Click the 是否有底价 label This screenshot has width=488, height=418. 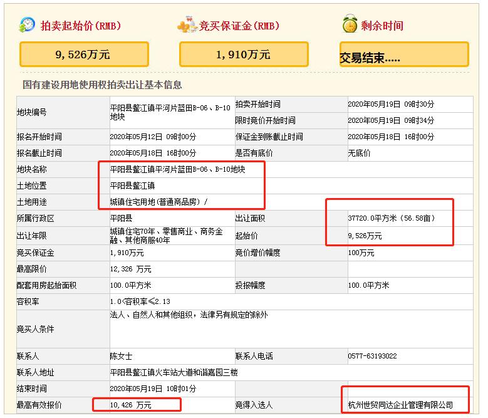pos(254,153)
